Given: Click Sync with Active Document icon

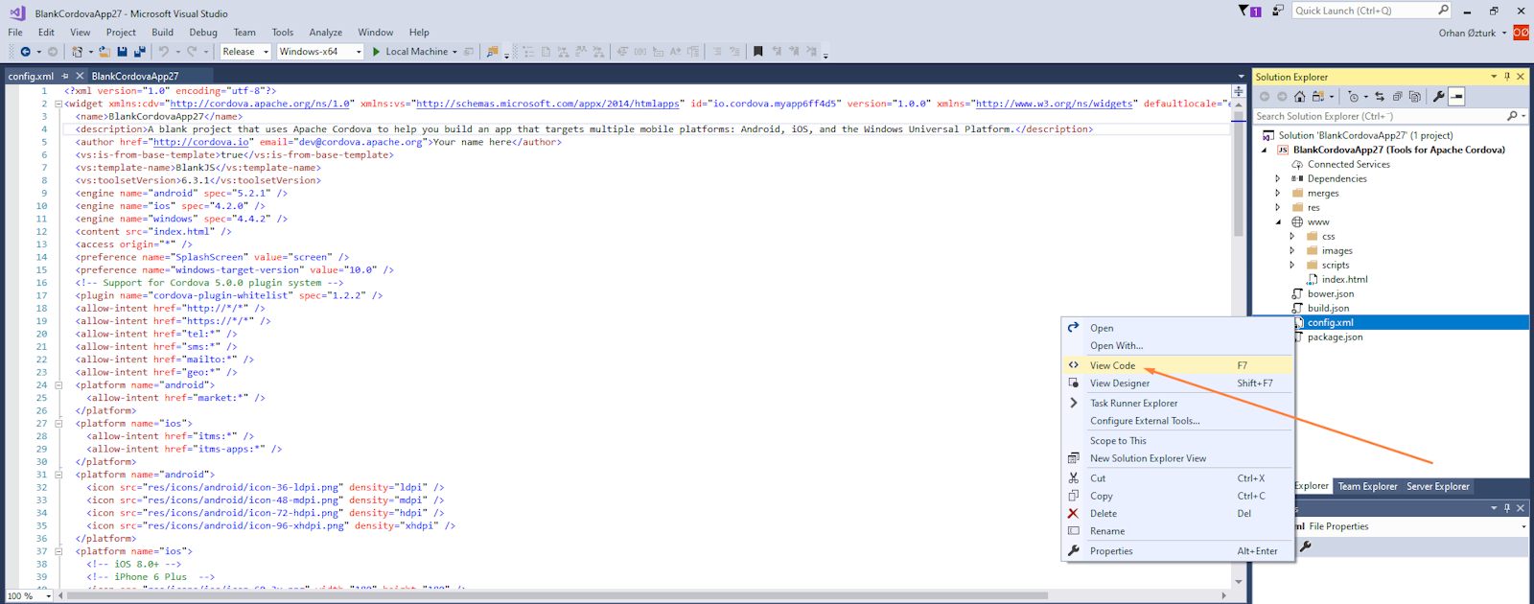Looking at the screenshot, I should click(1380, 96).
